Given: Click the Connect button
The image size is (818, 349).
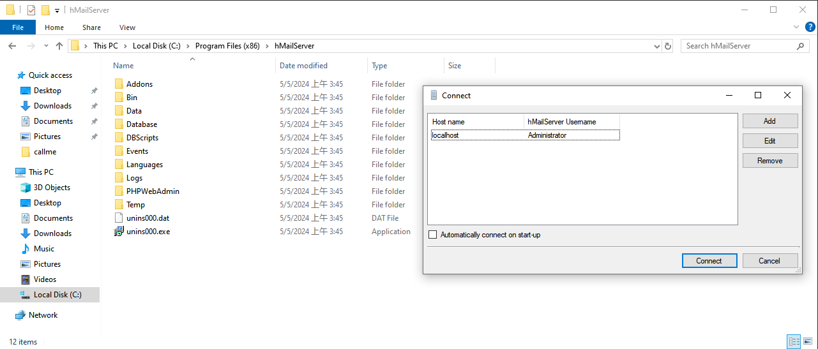Looking at the screenshot, I should (x=709, y=261).
